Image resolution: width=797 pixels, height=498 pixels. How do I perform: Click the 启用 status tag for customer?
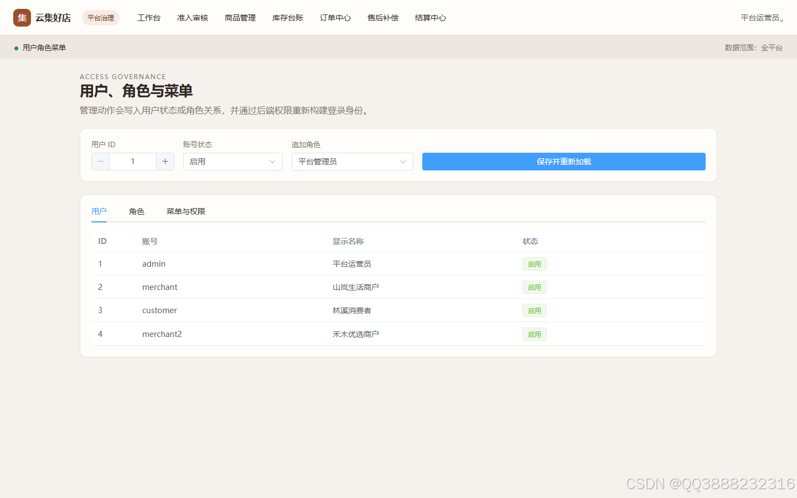pos(535,310)
